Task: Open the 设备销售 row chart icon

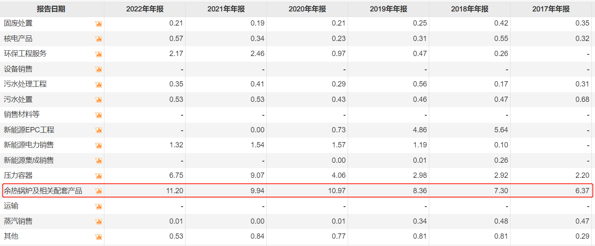Action: (x=98, y=69)
